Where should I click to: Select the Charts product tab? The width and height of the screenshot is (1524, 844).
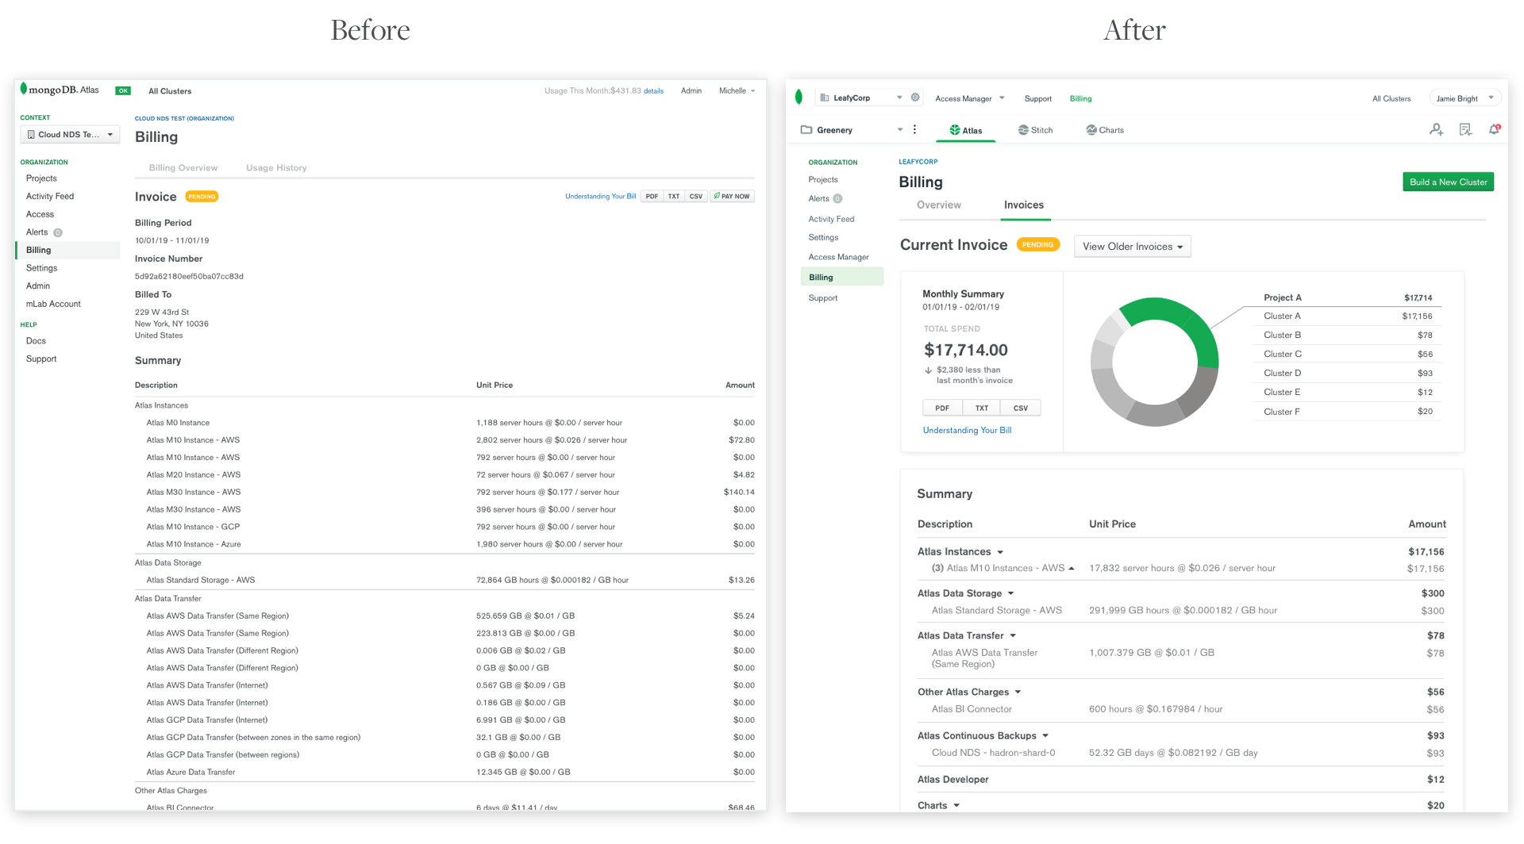(x=1105, y=130)
